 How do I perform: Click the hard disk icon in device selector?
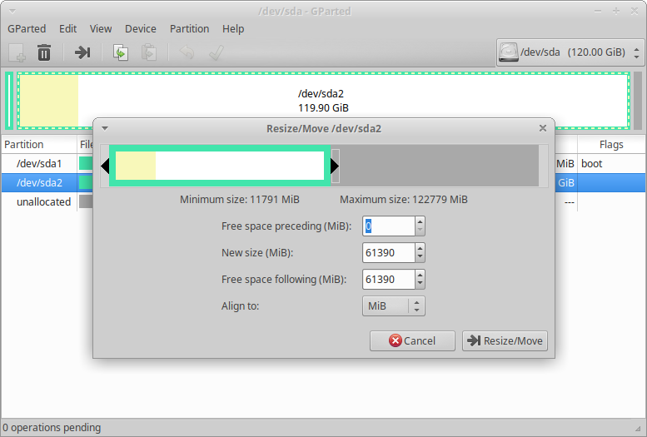[508, 52]
